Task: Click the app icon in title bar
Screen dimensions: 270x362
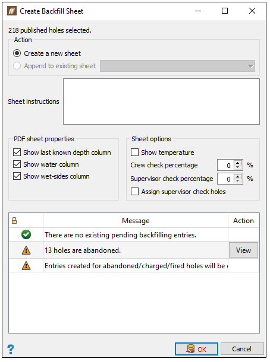Action: 12,11
